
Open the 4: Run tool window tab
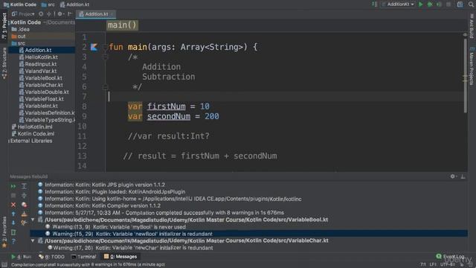[x=21, y=257]
